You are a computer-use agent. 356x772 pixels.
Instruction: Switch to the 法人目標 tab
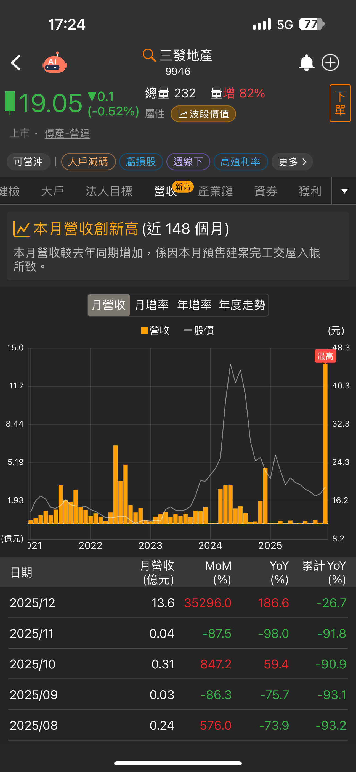109,191
